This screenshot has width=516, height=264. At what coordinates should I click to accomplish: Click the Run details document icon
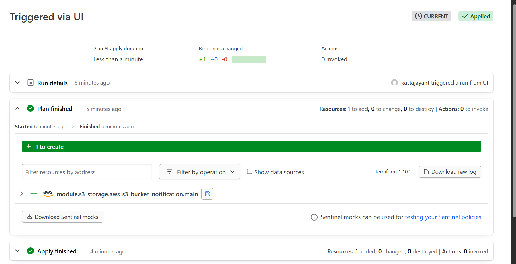click(30, 83)
